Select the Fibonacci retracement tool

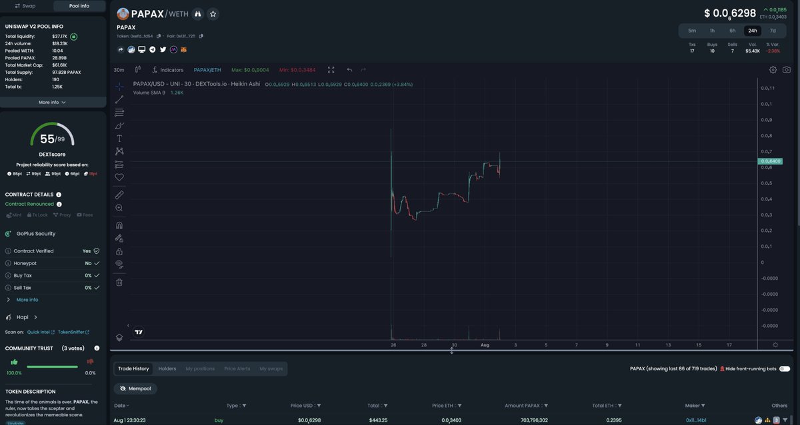coord(119,113)
